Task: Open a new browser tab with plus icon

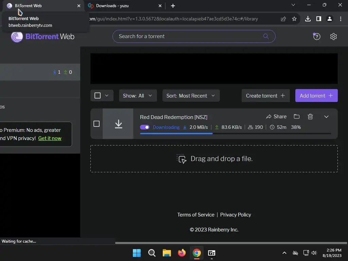Action: click(x=173, y=6)
